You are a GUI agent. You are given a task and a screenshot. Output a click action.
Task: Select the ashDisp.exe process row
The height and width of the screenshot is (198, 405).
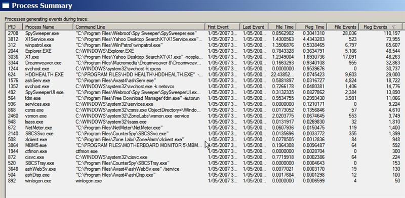point(204,175)
